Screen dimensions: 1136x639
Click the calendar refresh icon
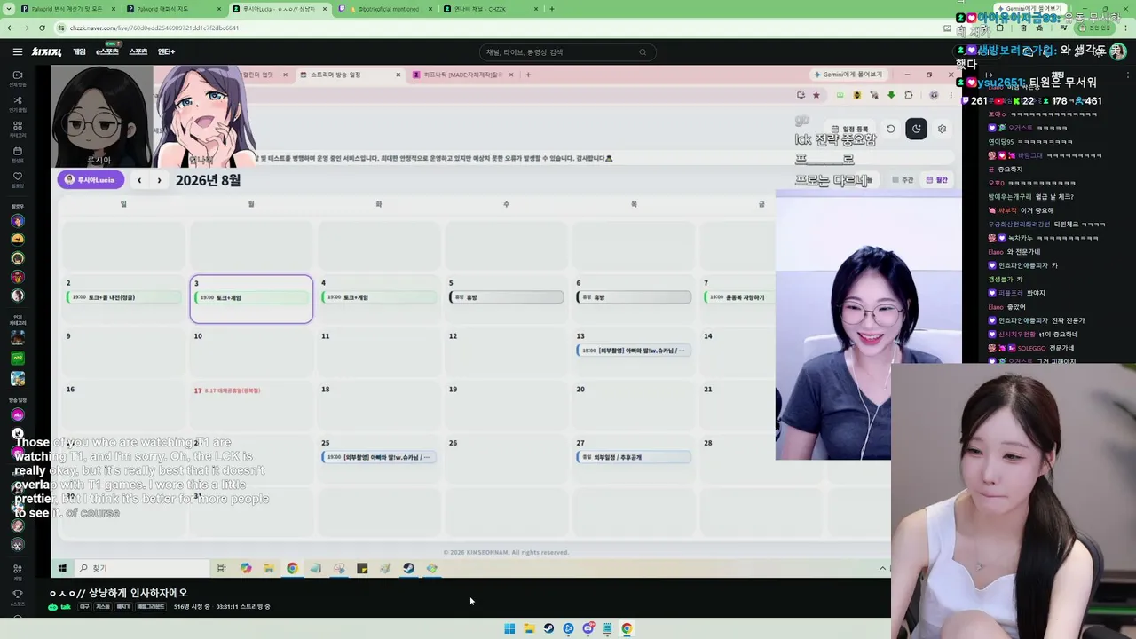[x=891, y=129]
